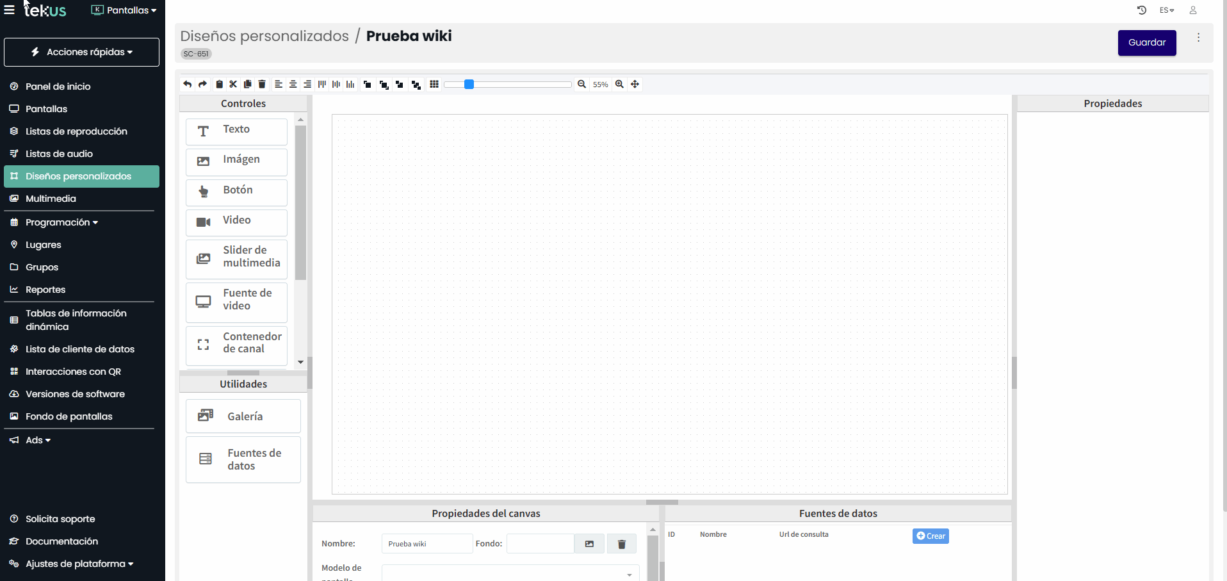
Task: Adjust the zoom slider in the toolbar
Action: (x=468, y=84)
